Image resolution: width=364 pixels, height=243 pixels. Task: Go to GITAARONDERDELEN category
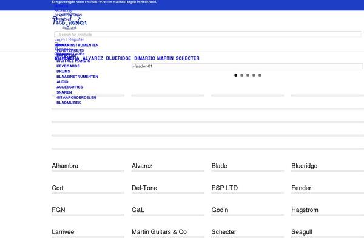(x=76, y=97)
